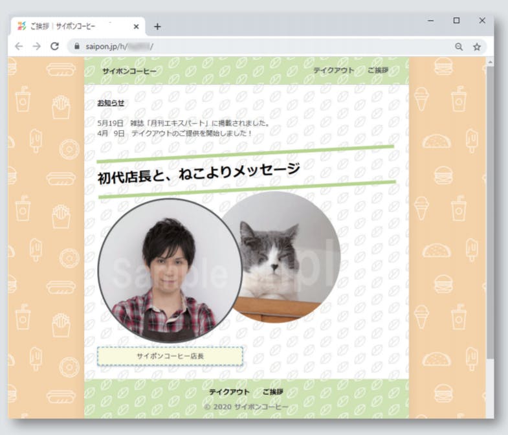Click the サイボンコーヒー店長 caption box
Image resolution: width=508 pixels, height=435 pixels.
pyautogui.click(x=170, y=356)
